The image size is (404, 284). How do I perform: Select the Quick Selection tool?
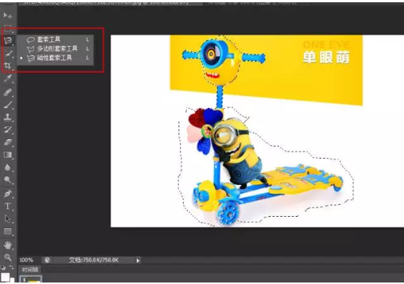[8, 54]
